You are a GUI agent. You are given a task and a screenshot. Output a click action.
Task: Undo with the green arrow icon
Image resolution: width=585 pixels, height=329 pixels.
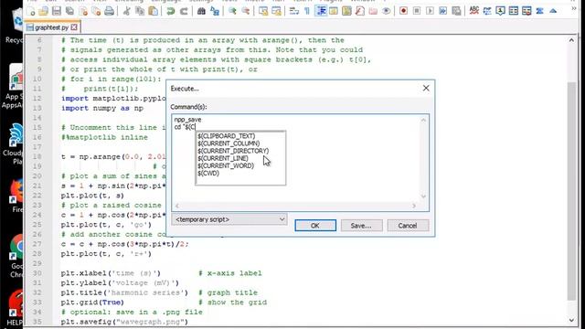[171, 11]
